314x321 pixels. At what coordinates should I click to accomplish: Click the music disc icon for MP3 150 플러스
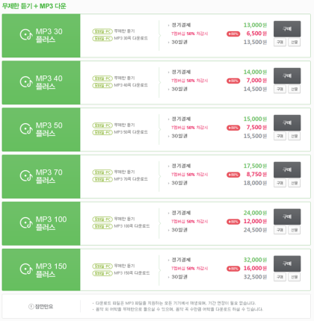click(26, 269)
